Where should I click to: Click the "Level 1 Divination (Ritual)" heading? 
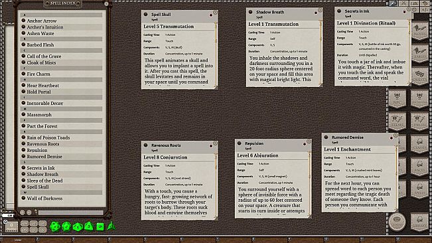click(366, 23)
